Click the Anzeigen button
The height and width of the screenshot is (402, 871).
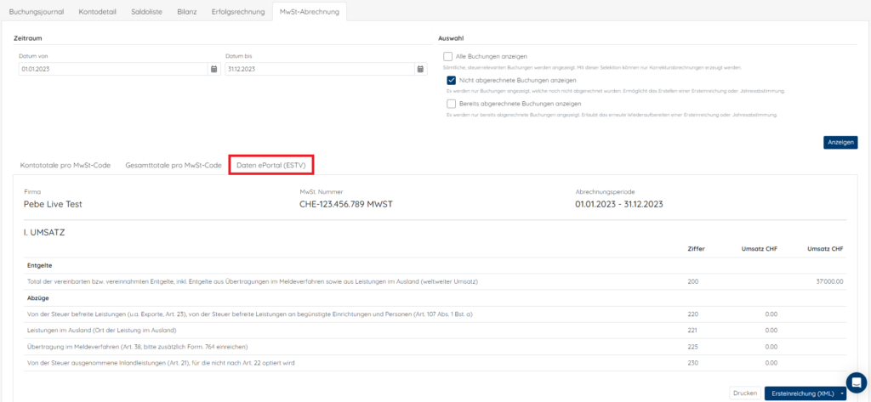(x=840, y=142)
